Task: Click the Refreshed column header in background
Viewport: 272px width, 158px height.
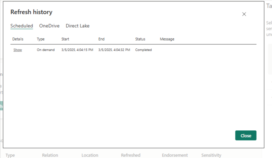Action: coord(131,155)
